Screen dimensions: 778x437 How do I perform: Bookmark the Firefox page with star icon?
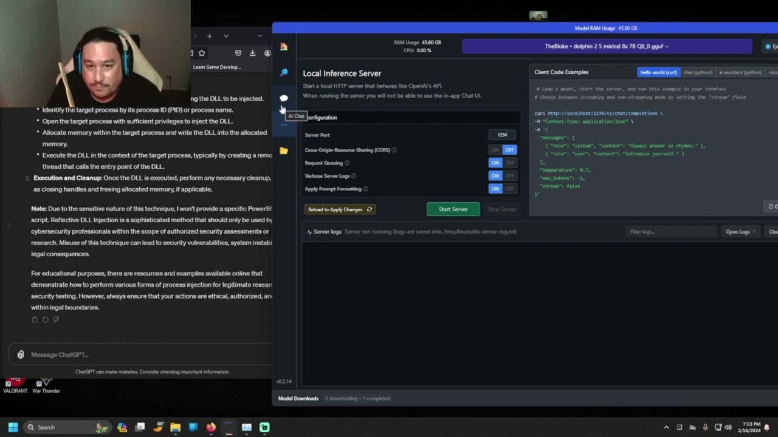[202, 53]
